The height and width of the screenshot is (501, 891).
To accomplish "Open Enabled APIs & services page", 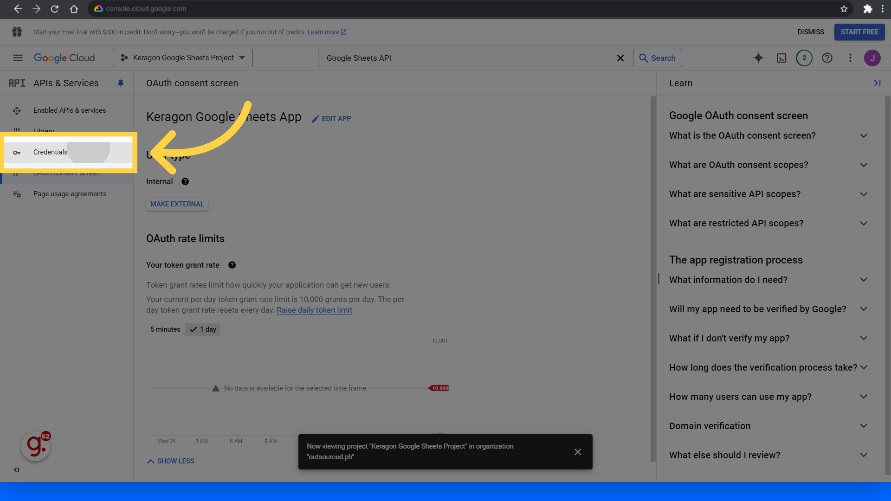I will coord(67,110).
